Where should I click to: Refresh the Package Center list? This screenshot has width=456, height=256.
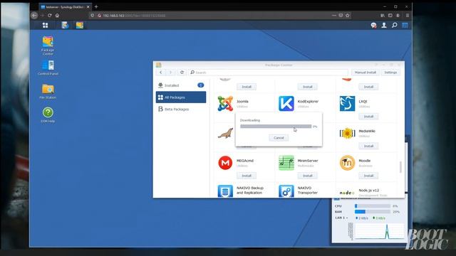tap(182, 73)
